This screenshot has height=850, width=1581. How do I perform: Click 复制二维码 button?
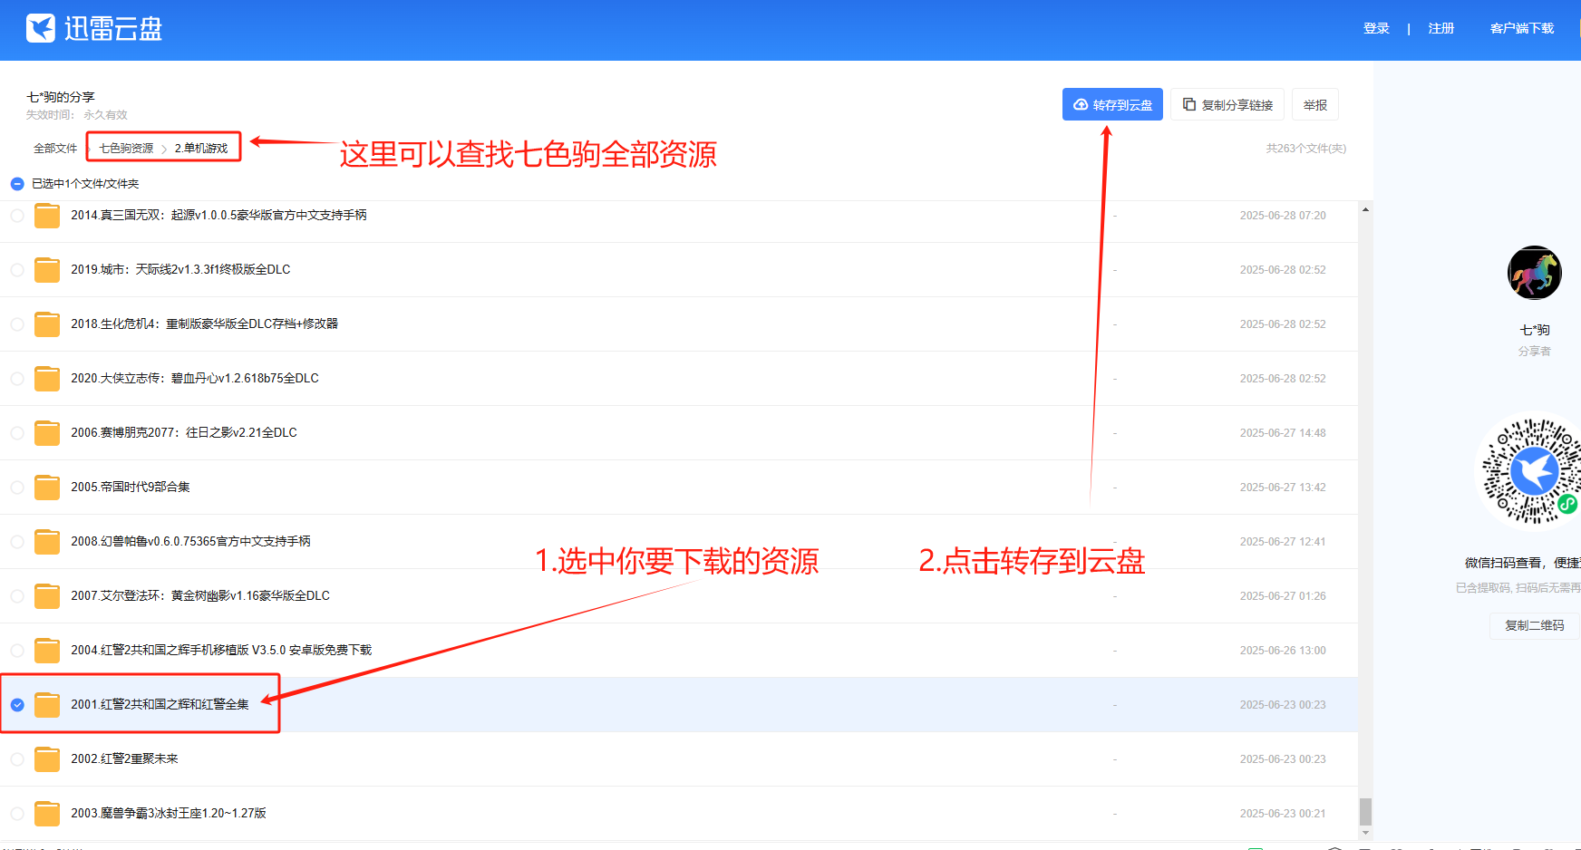[x=1534, y=626]
